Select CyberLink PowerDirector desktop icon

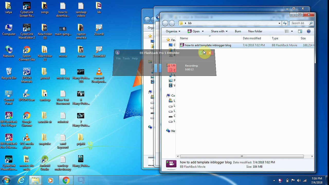8,163
